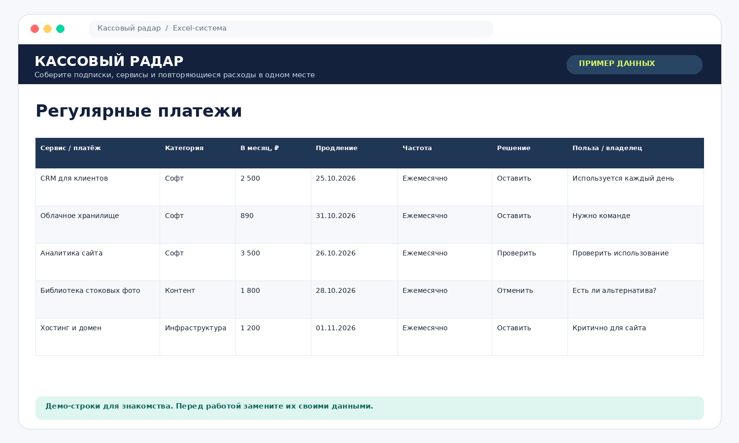Click the Нужно команде cell
The image size is (739, 443).
(636, 224)
